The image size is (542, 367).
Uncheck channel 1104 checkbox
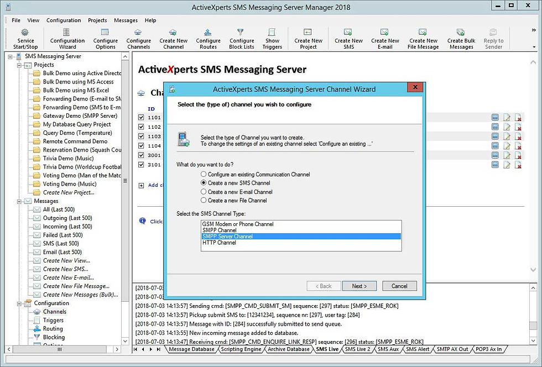pos(141,145)
